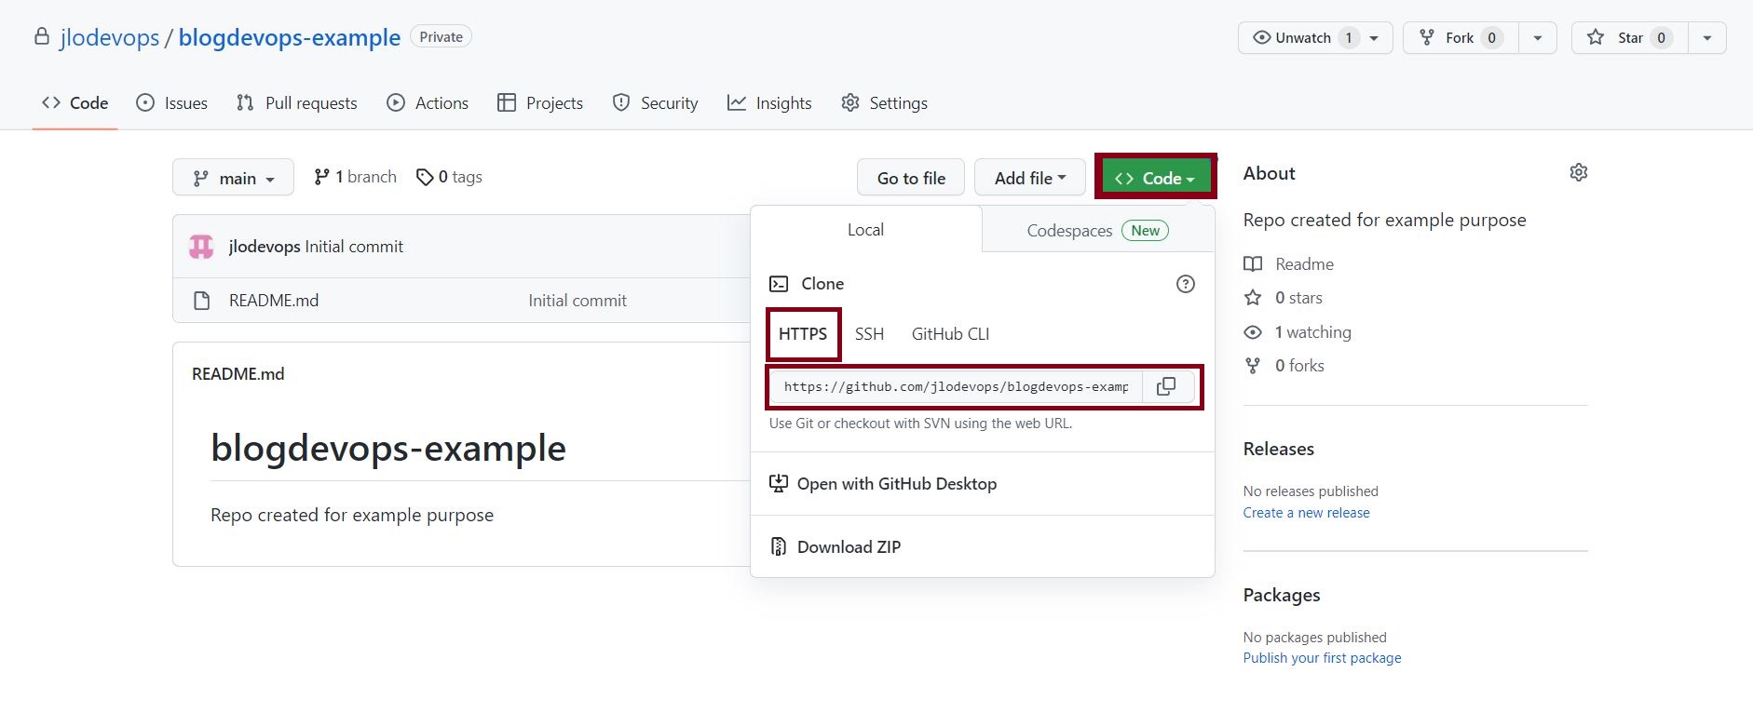The width and height of the screenshot is (1753, 713).
Task: Star the repository
Action: pyautogui.click(x=1630, y=38)
